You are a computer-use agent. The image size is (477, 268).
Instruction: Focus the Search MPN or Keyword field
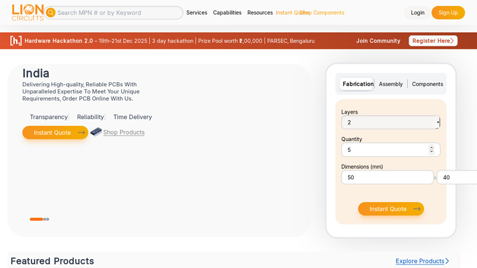[x=114, y=13]
